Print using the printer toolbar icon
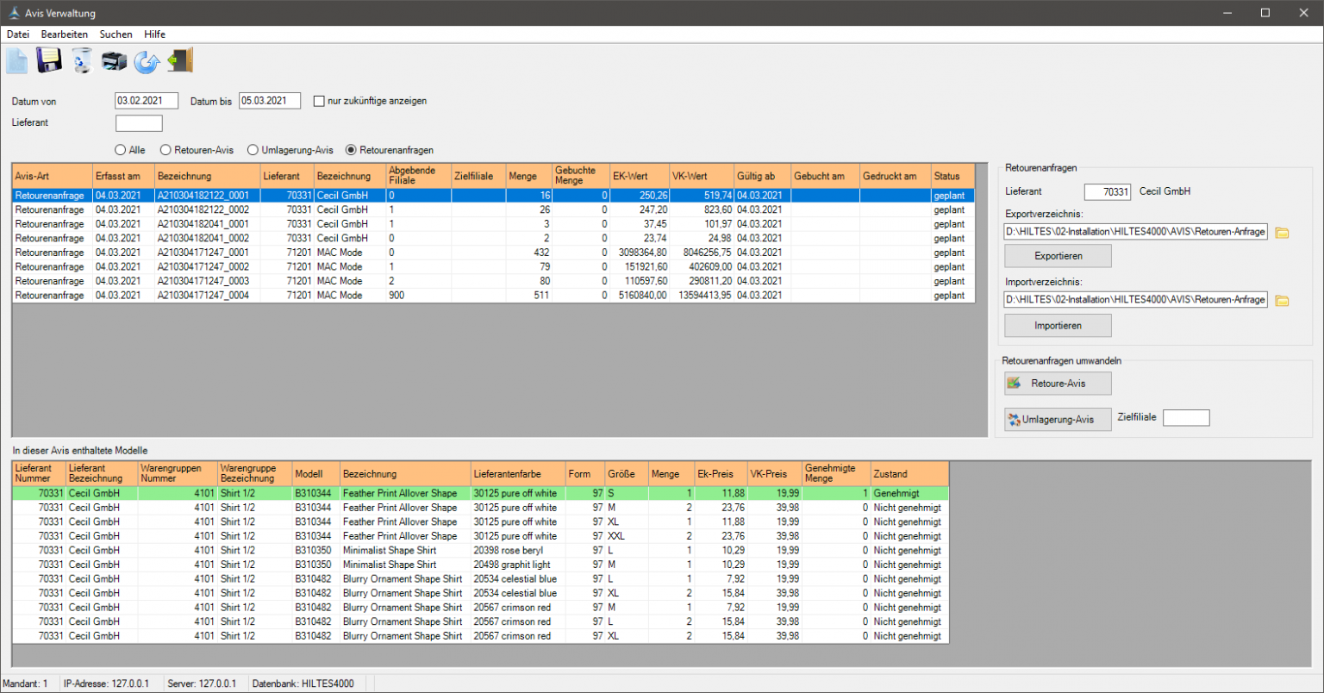1324x693 pixels. [114, 61]
